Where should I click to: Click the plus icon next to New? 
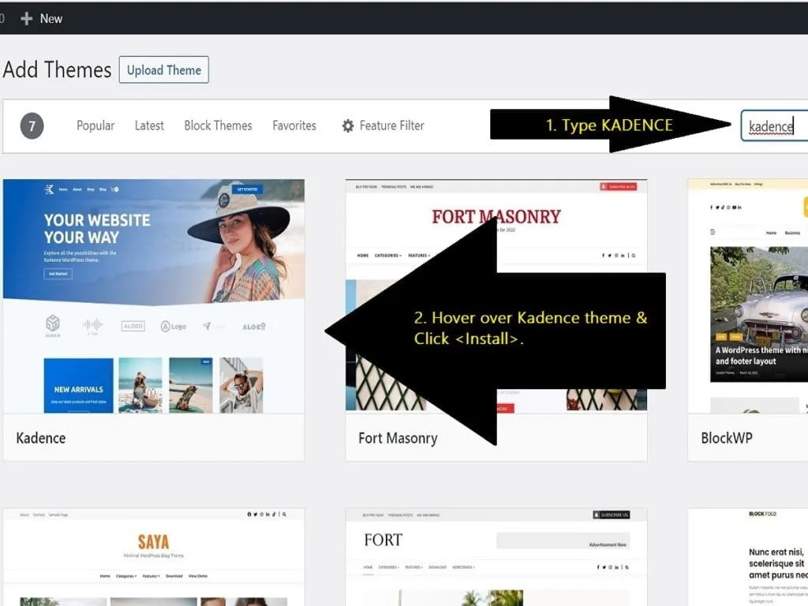[x=26, y=19]
